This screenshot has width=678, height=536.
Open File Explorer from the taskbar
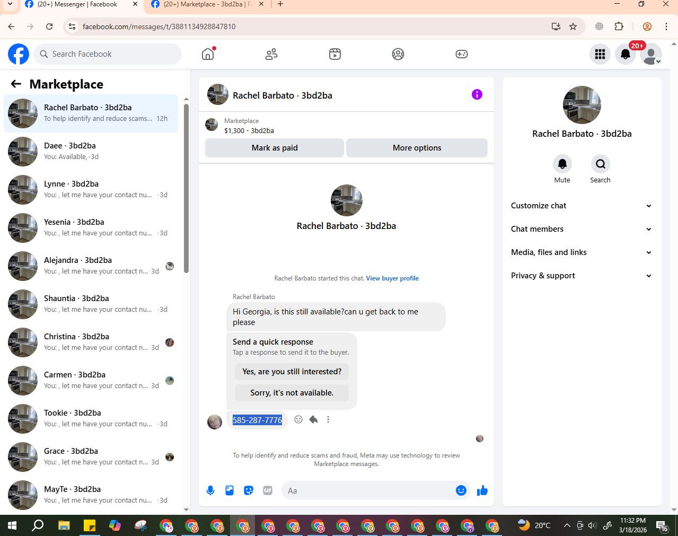[x=64, y=525]
